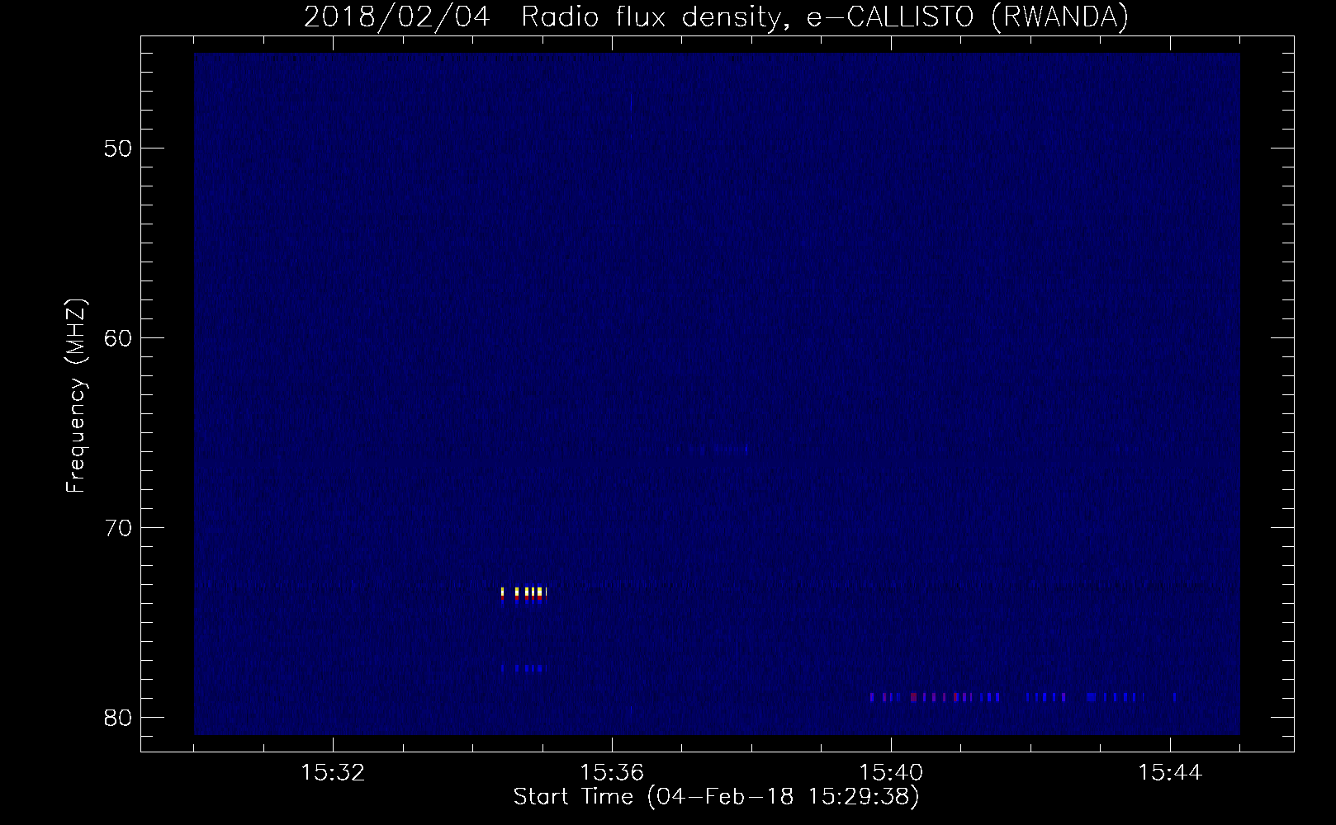Click the bright yellow-red burst near 73 MHz
Viewport: 1336px width, 825px height.
point(524,594)
